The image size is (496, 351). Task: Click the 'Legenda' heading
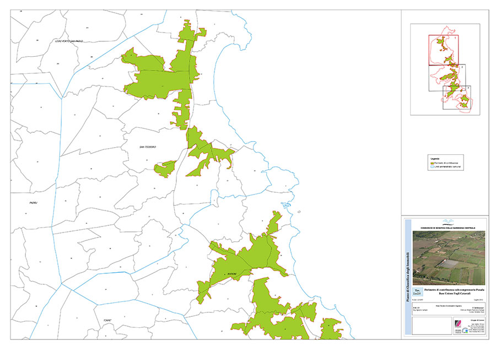tap(435, 159)
